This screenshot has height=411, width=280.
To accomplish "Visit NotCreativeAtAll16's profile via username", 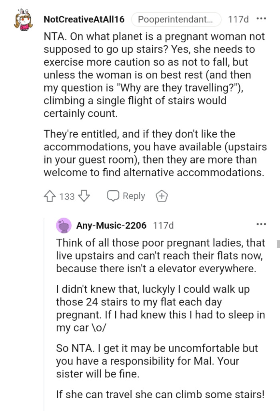I will 84,19.
